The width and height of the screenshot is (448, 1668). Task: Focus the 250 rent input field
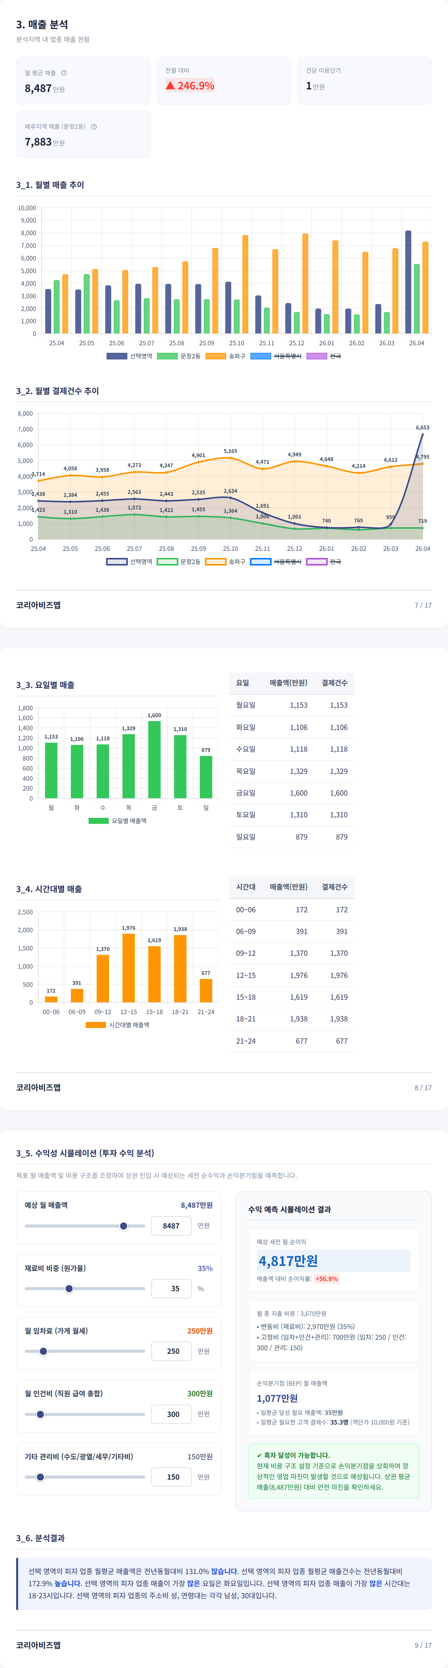[x=171, y=1351]
